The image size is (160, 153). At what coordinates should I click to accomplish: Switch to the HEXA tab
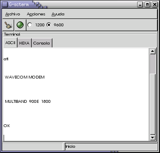coord(24,43)
